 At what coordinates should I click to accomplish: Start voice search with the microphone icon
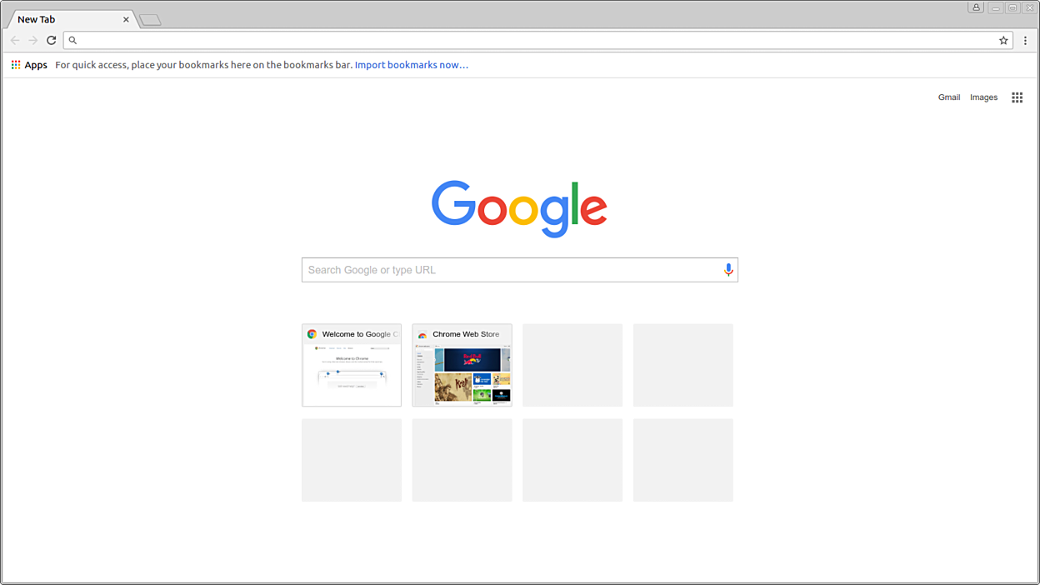728,270
